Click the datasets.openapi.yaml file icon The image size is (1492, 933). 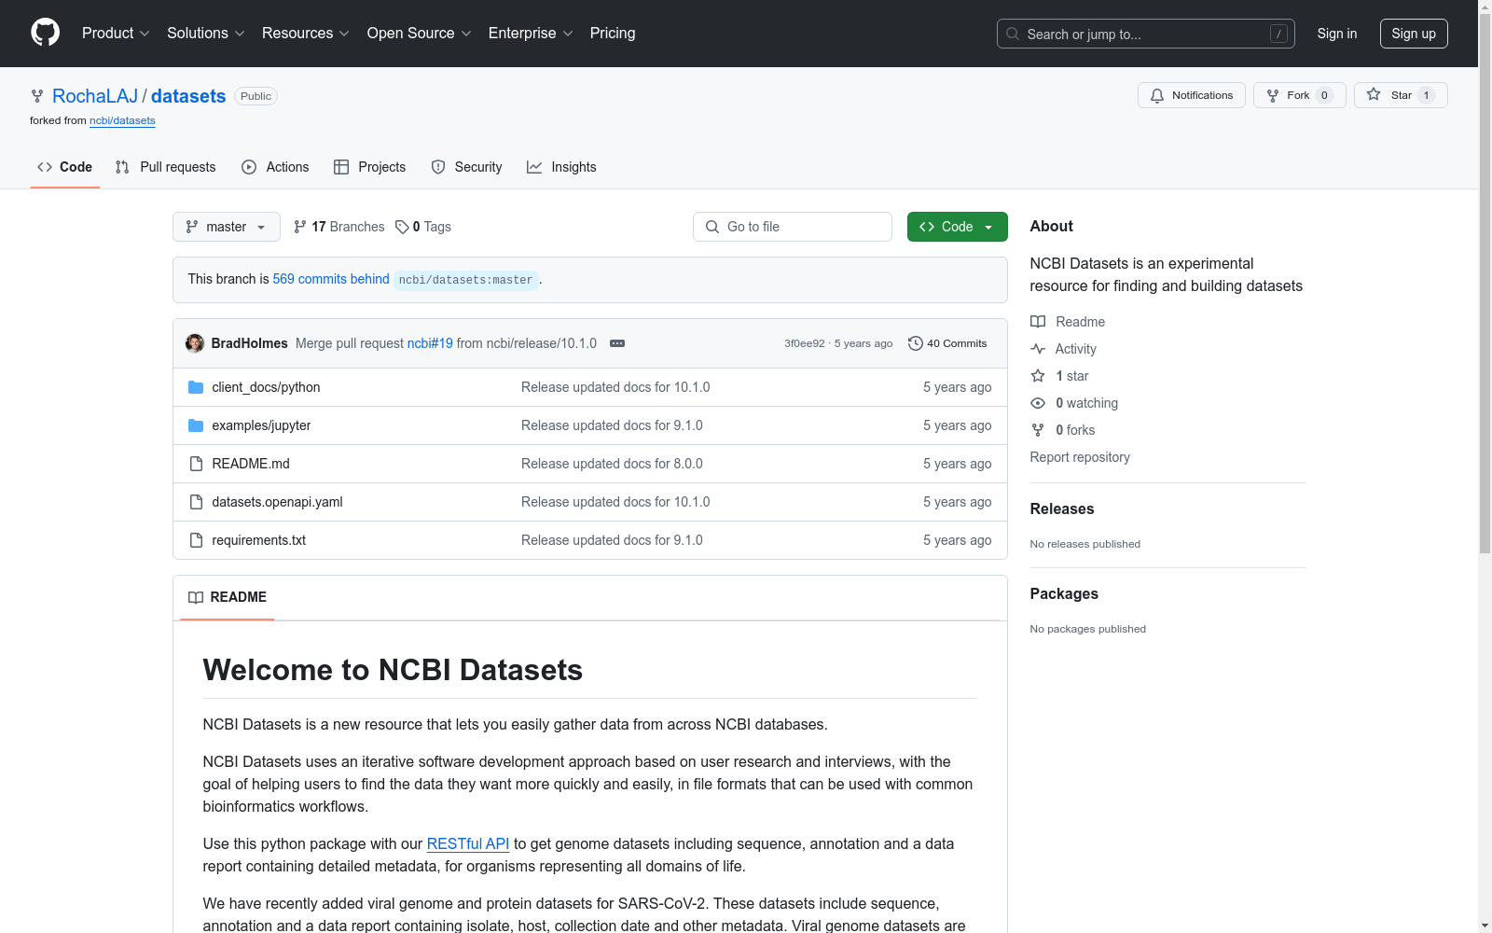tap(196, 502)
